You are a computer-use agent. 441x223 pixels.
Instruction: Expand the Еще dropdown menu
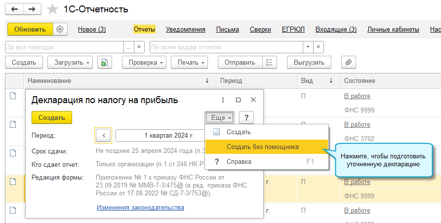pyautogui.click(x=219, y=118)
